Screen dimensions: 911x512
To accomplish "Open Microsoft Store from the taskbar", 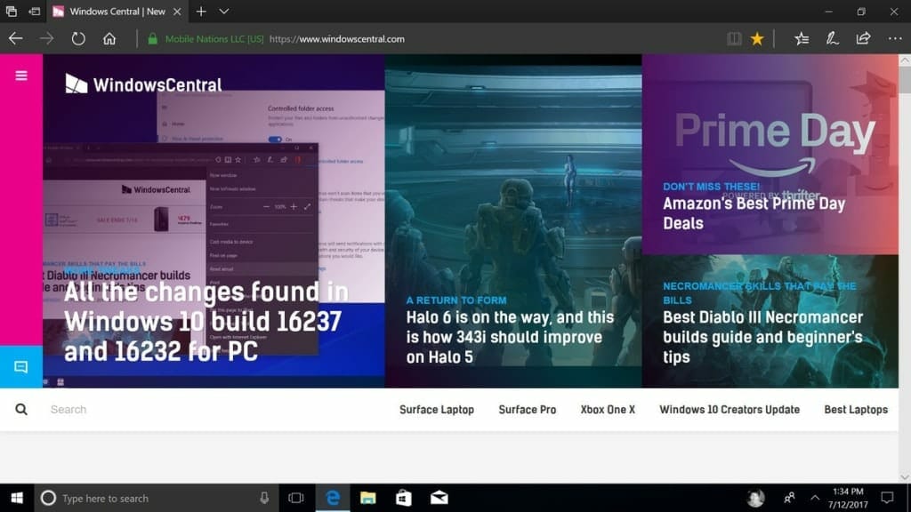I will point(403,498).
